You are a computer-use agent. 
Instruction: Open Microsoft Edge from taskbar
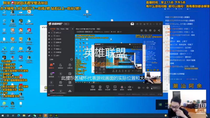pos(19,115)
